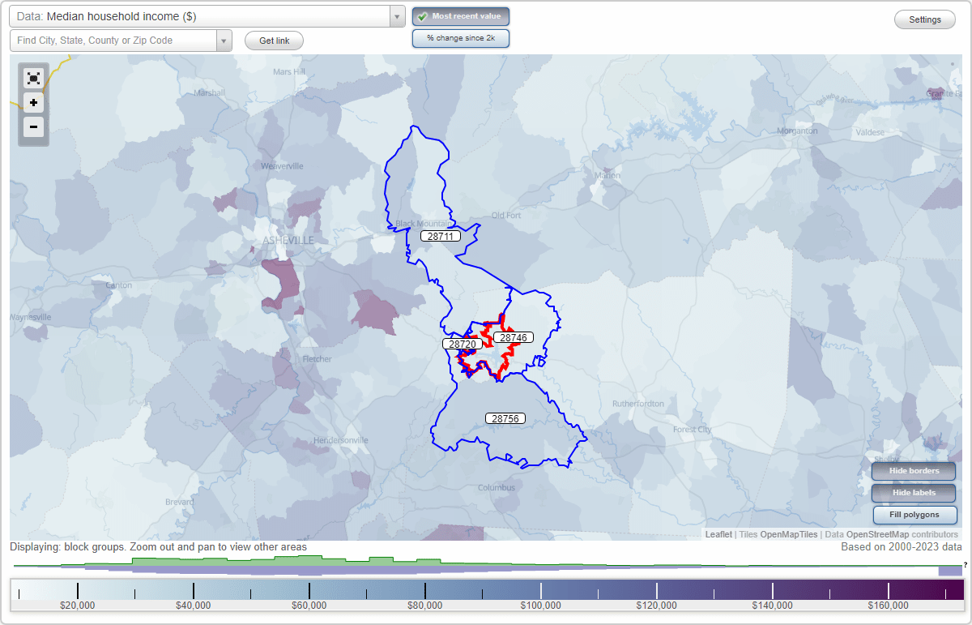Click the Mars Hill label on map
The width and height of the screenshot is (972, 625).
pyautogui.click(x=289, y=71)
